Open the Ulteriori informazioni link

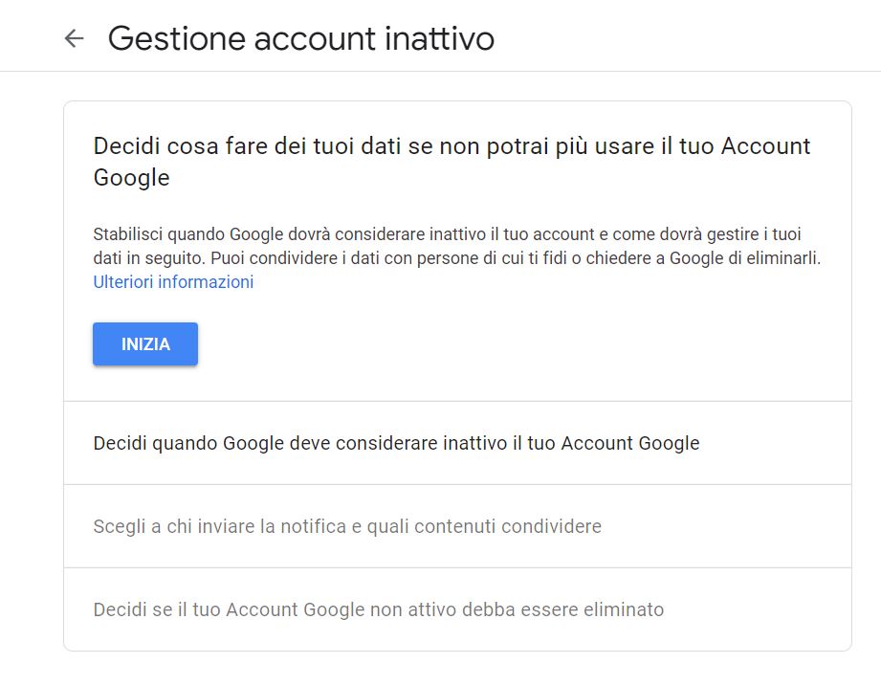tap(173, 282)
